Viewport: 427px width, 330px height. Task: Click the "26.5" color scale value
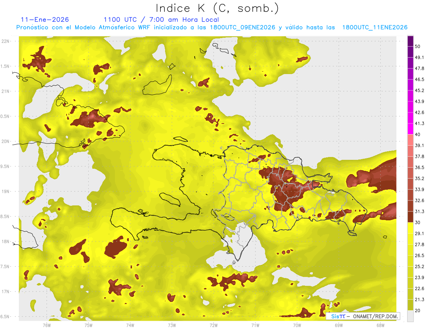point(419,256)
